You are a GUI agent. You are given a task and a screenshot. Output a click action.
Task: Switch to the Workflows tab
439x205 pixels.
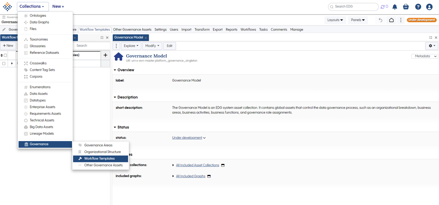pyautogui.click(x=248, y=29)
